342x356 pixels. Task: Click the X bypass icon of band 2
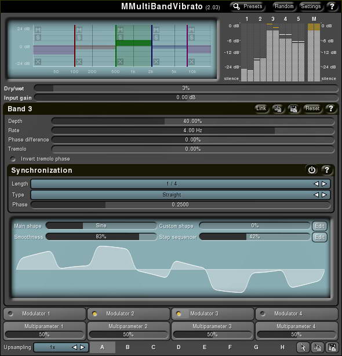(79, 61)
